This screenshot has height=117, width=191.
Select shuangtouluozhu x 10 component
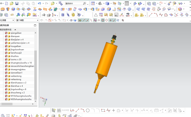click(x=21, y=63)
